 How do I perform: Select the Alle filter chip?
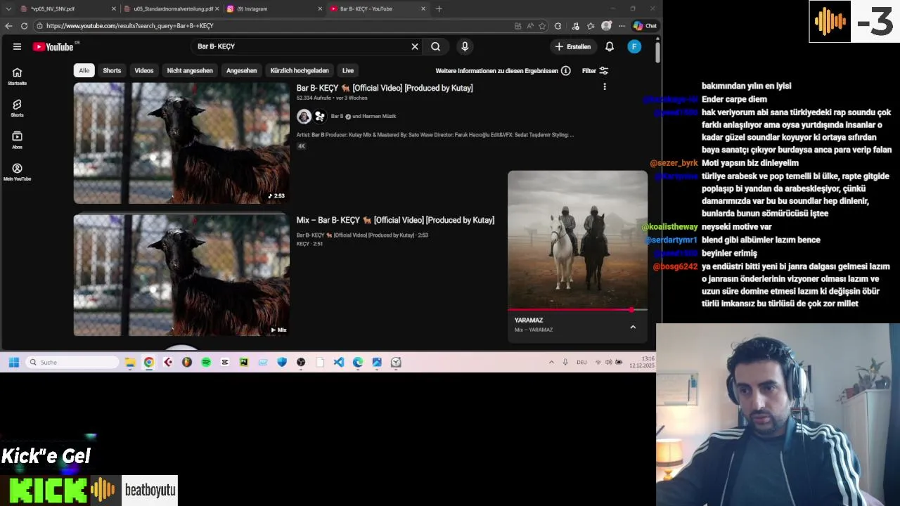84,70
